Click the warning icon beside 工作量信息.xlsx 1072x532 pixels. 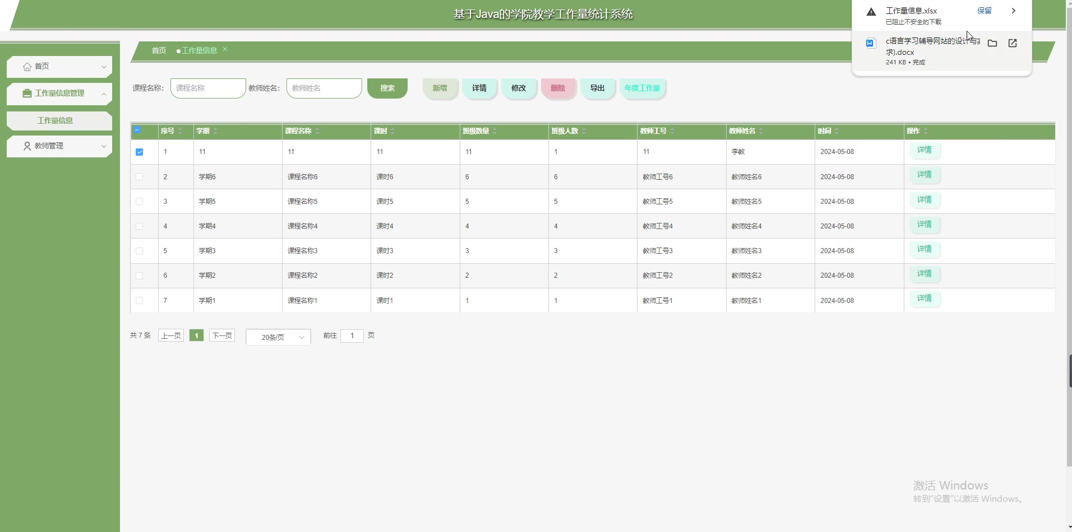pyautogui.click(x=871, y=12)
